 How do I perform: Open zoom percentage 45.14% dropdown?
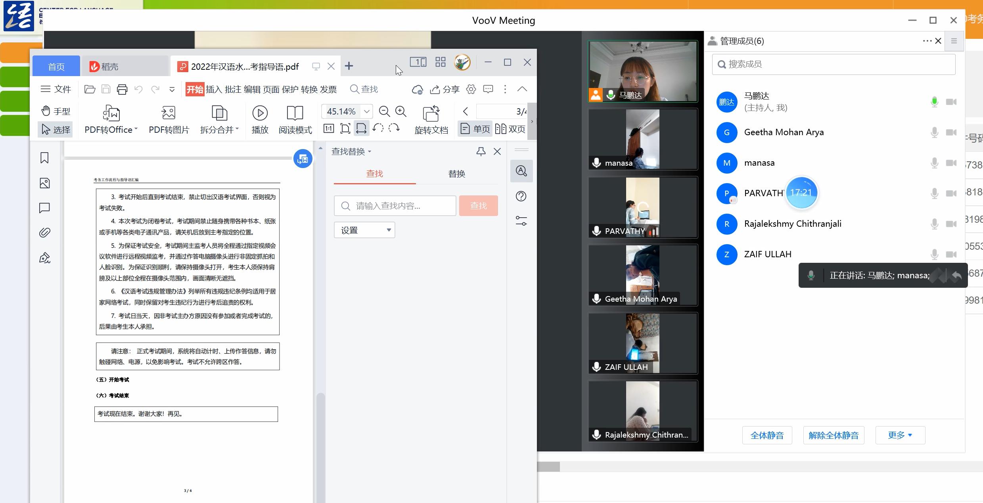click(367, 111)
